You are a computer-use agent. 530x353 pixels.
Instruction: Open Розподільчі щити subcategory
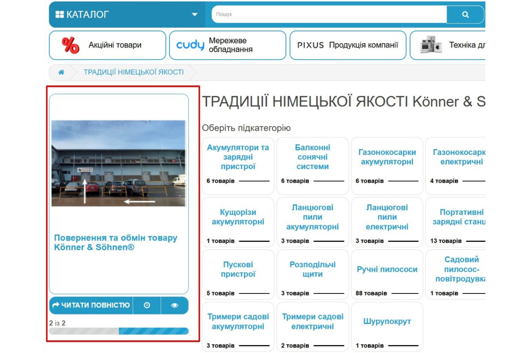click(313, 270)
